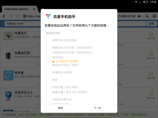Tap 高速下载 icon for 百度手机卫士
Viewport: 158px width, 118px height.
[151, 94]
